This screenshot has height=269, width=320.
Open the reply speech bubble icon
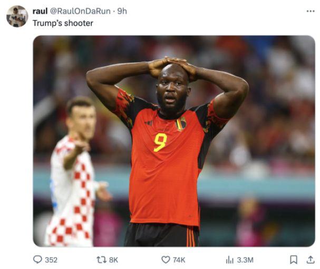click(37, 260)
